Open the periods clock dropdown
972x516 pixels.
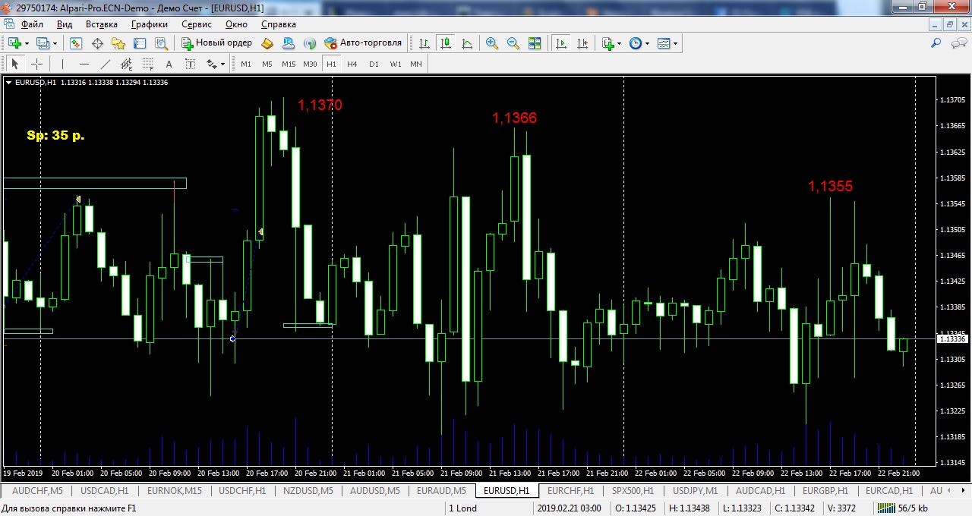647,43
